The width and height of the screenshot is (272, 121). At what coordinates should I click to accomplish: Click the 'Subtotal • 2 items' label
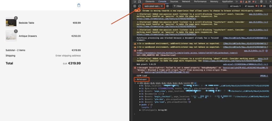[x=15, y=50]
